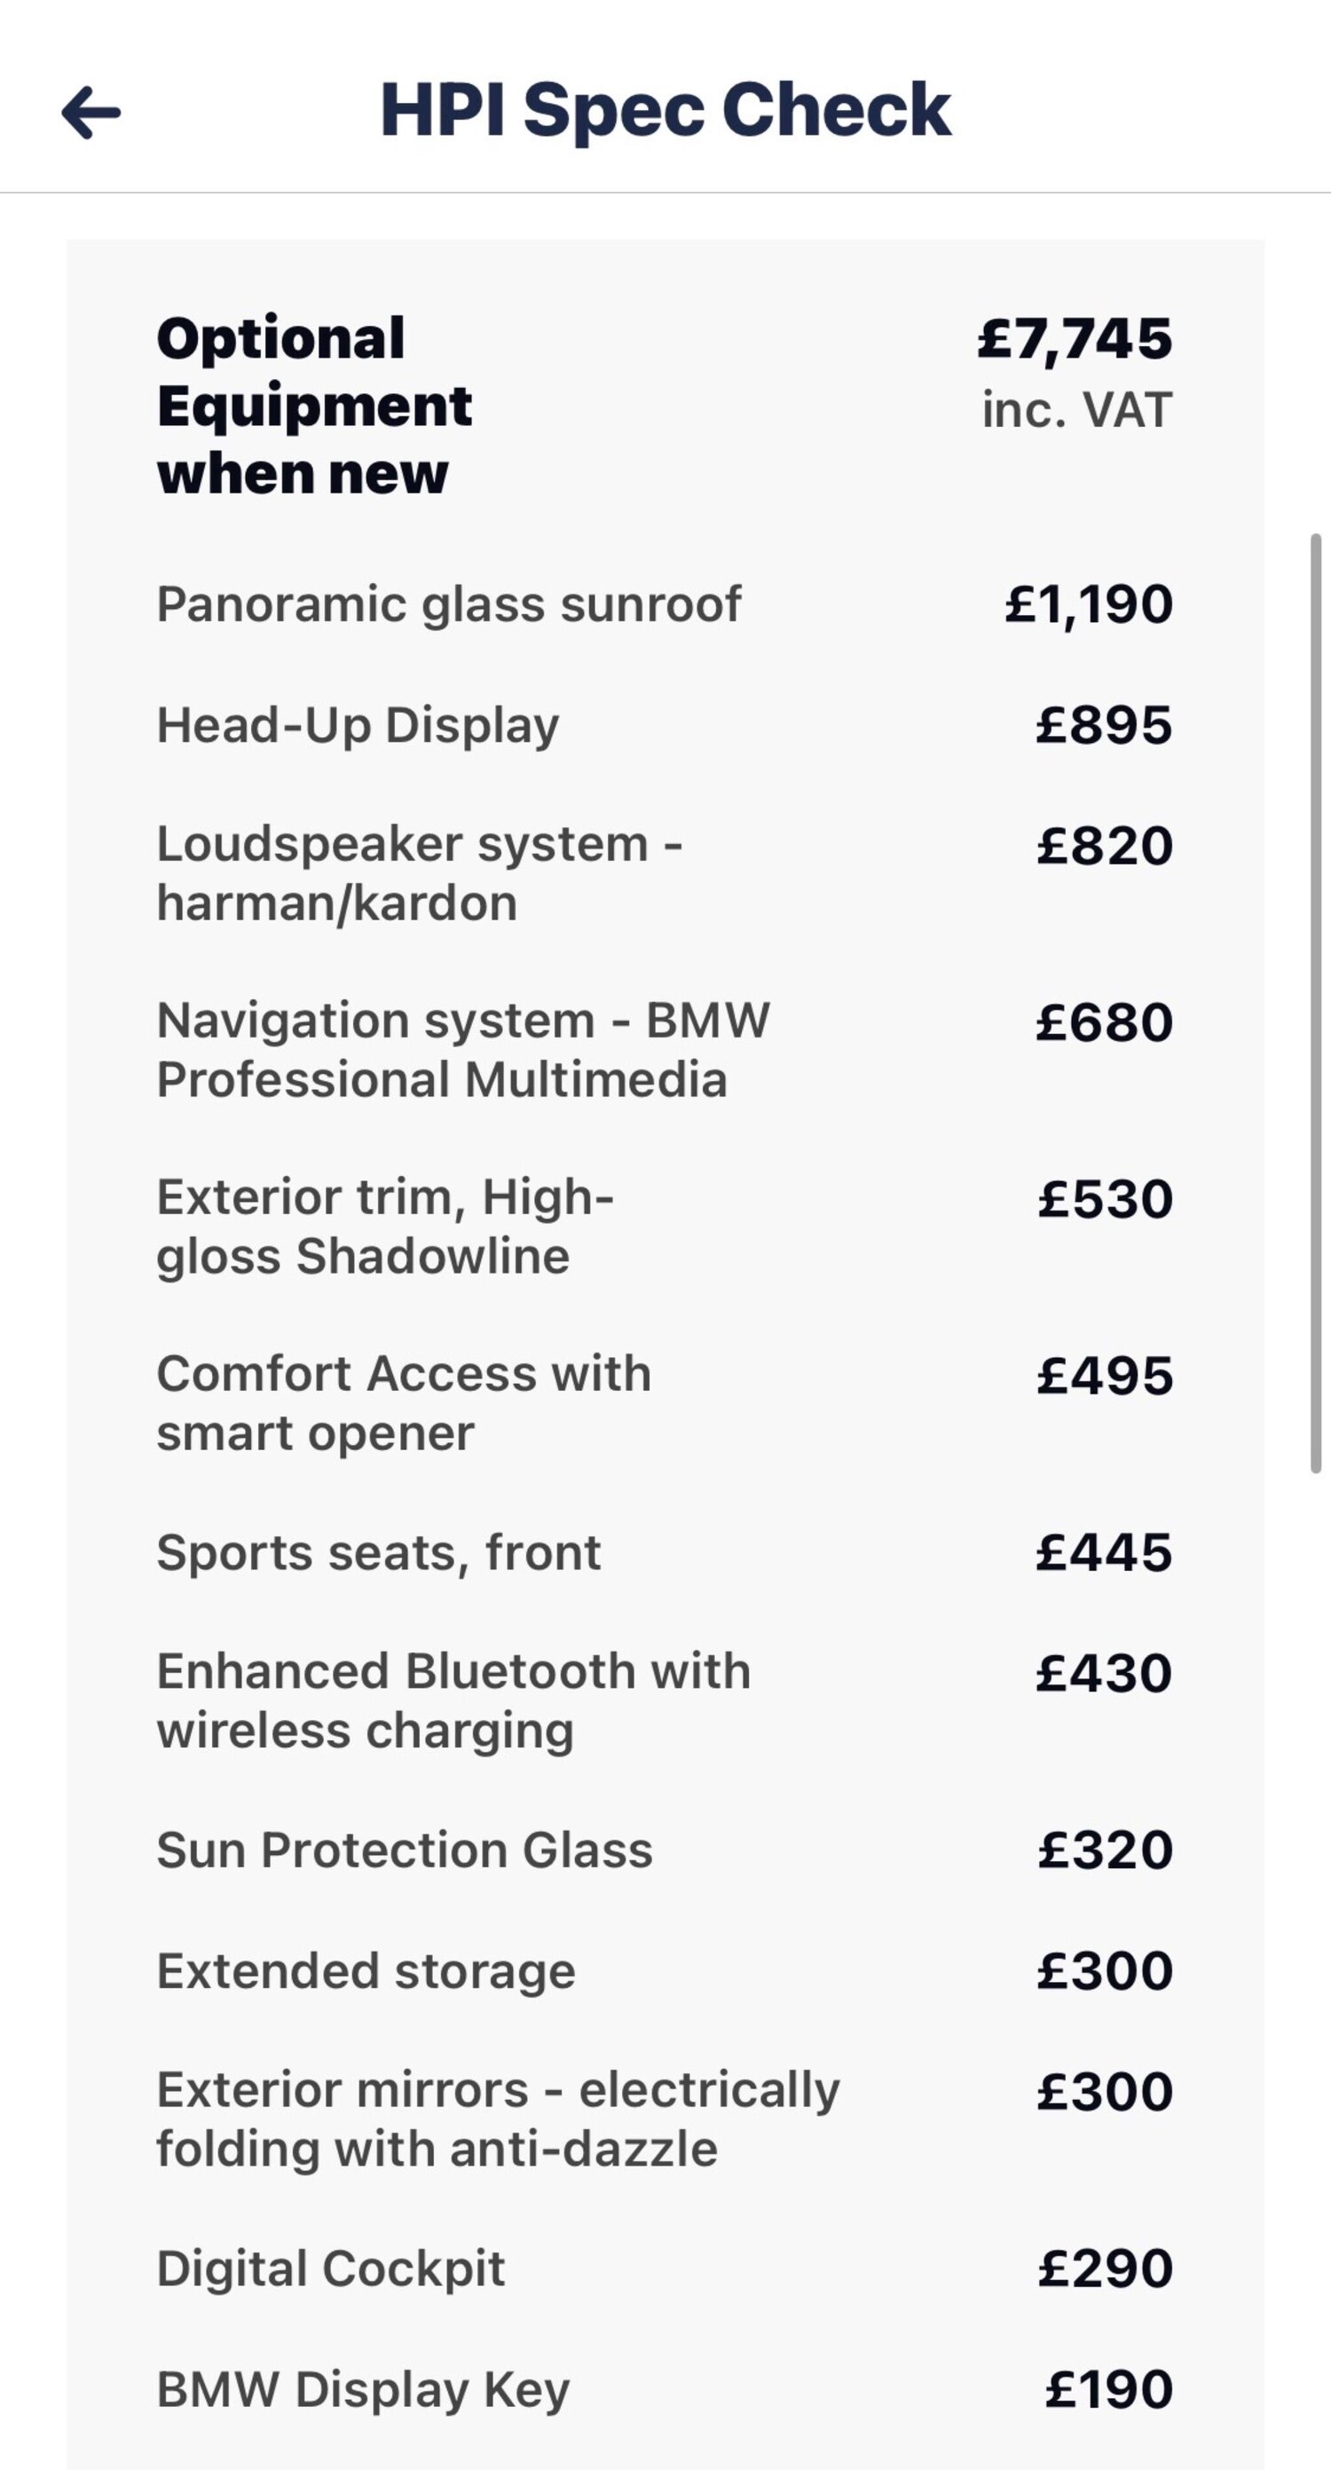Click Comfort Access with smart opener

pos(404,1403)
